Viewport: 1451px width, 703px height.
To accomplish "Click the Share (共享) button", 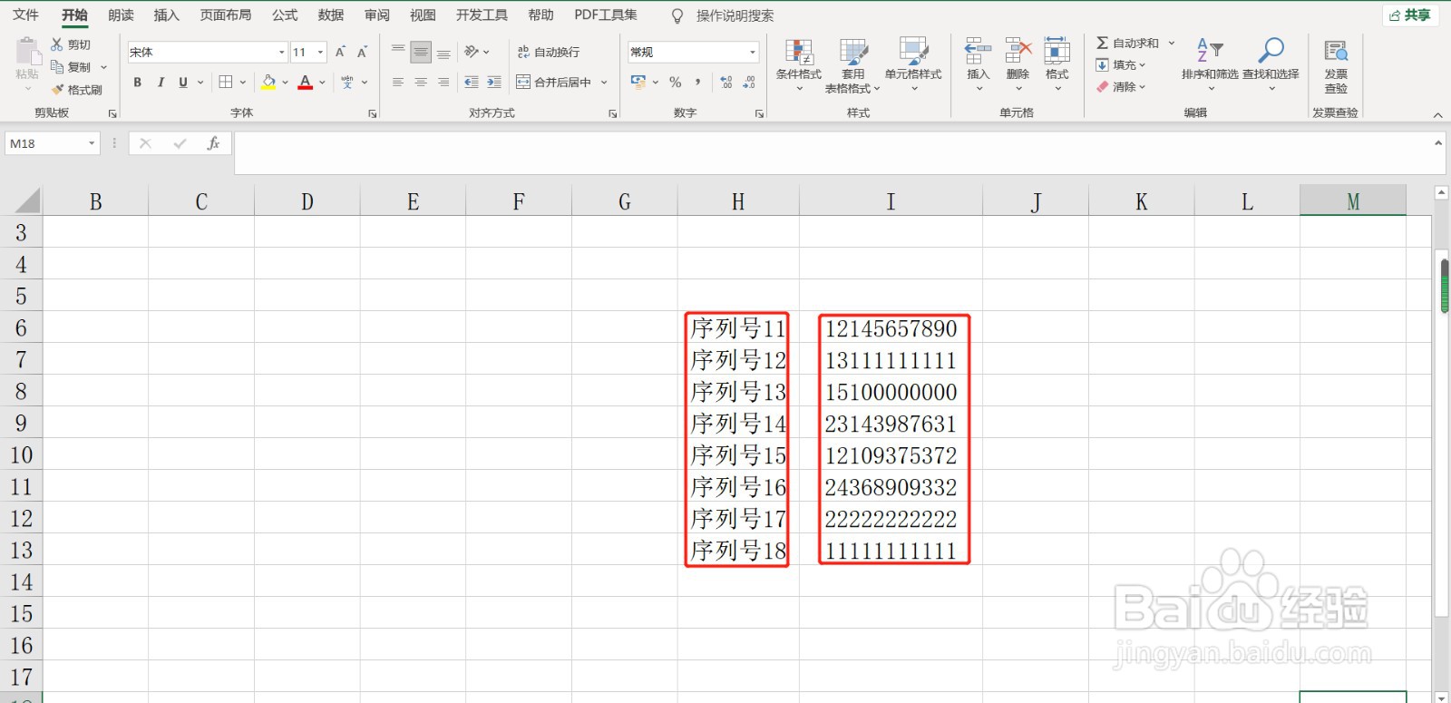I will point(1410,15).
